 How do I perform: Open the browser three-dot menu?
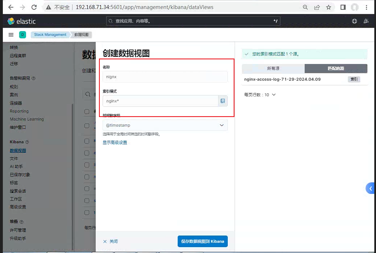tap(367, 7)
